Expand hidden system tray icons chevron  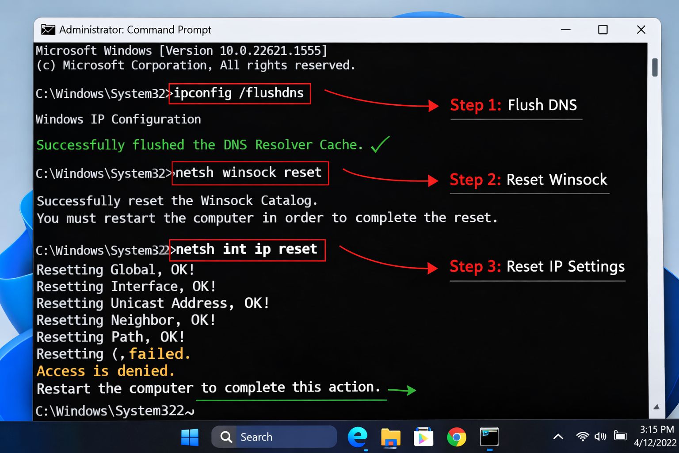point(558,437)
